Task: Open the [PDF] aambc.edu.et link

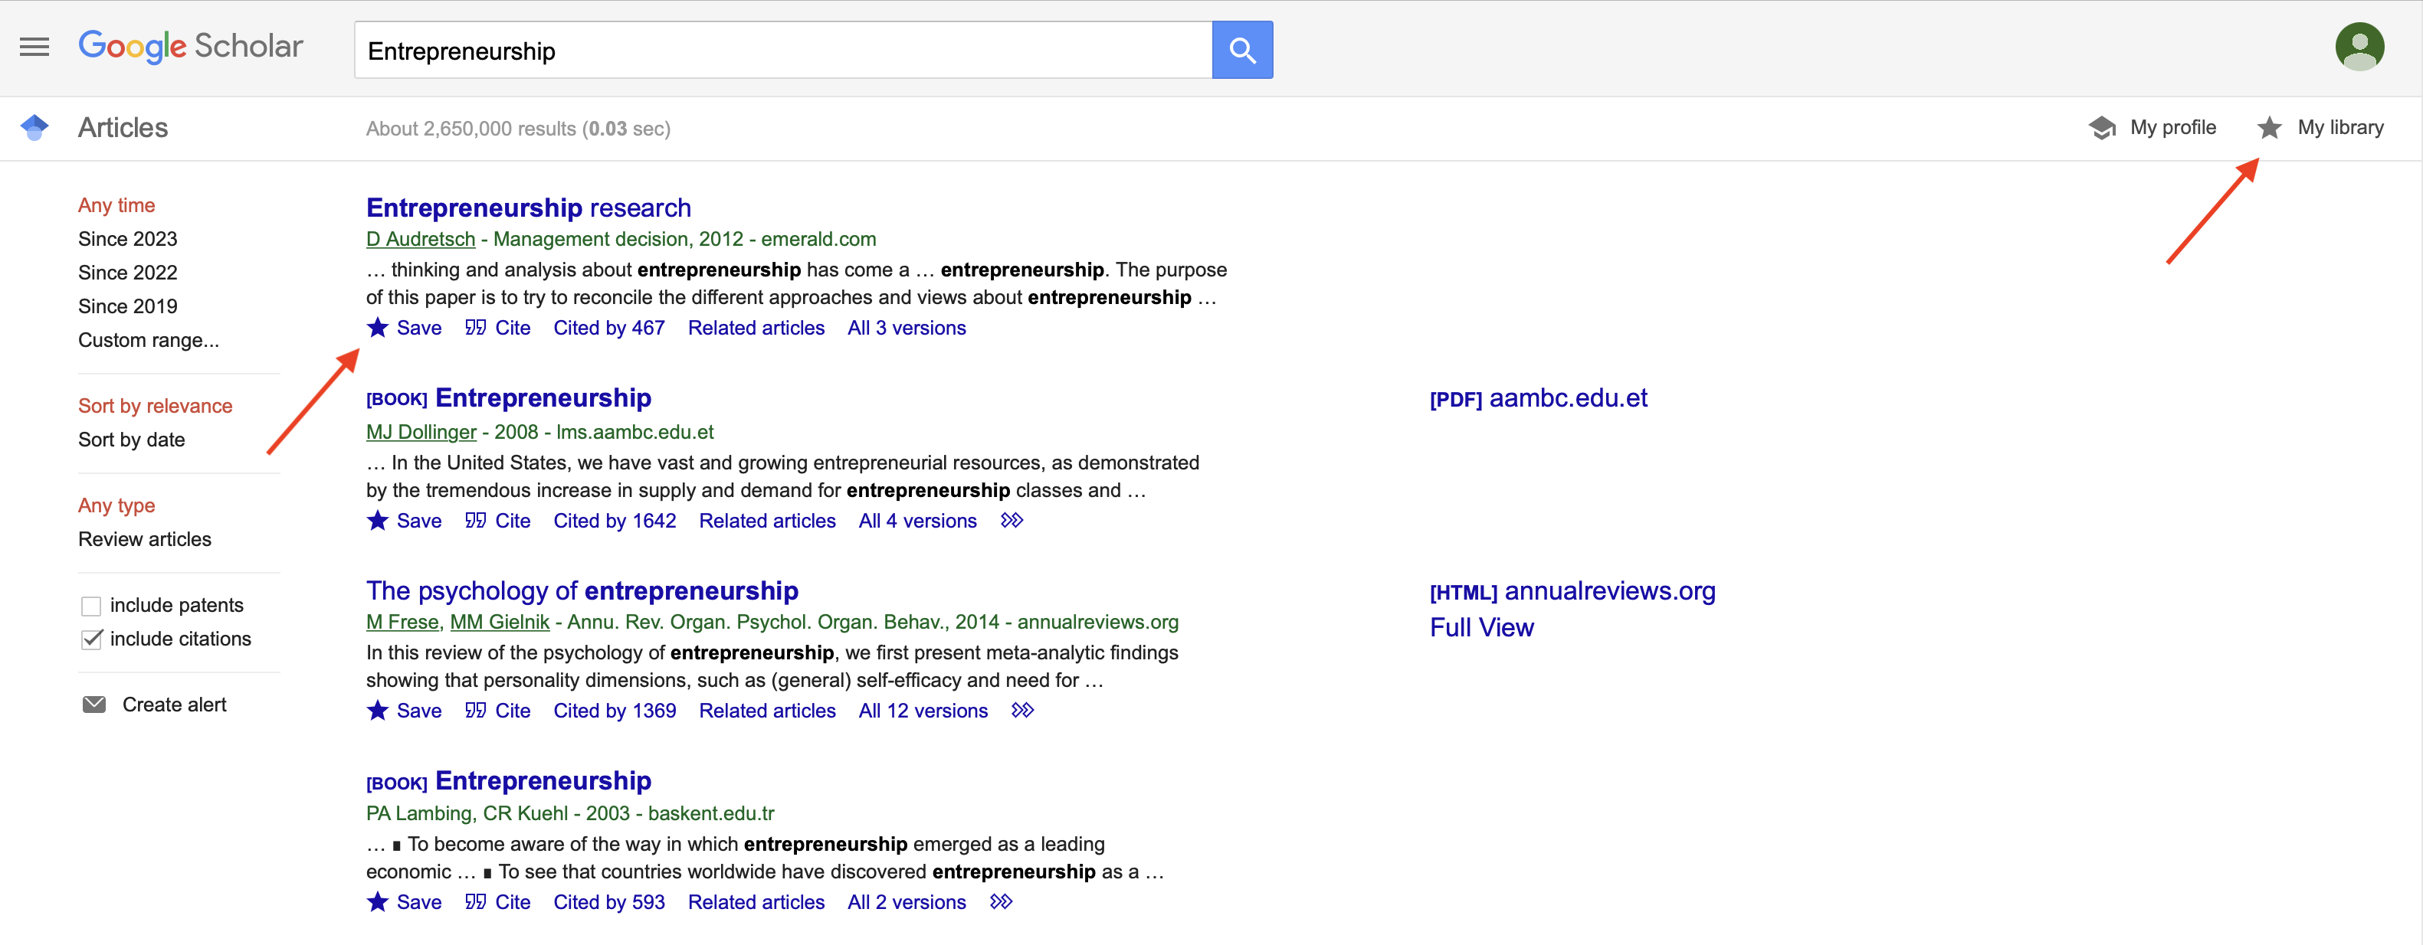Action: pyautogui.click(x=1539, y=399)
